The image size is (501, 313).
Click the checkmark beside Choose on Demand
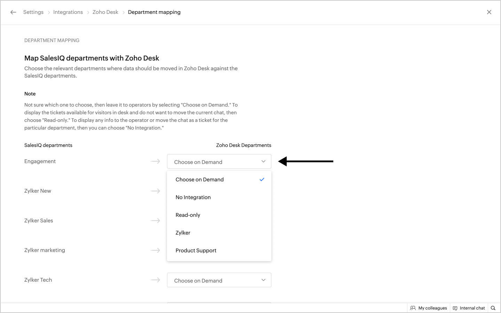click(262, 179)
